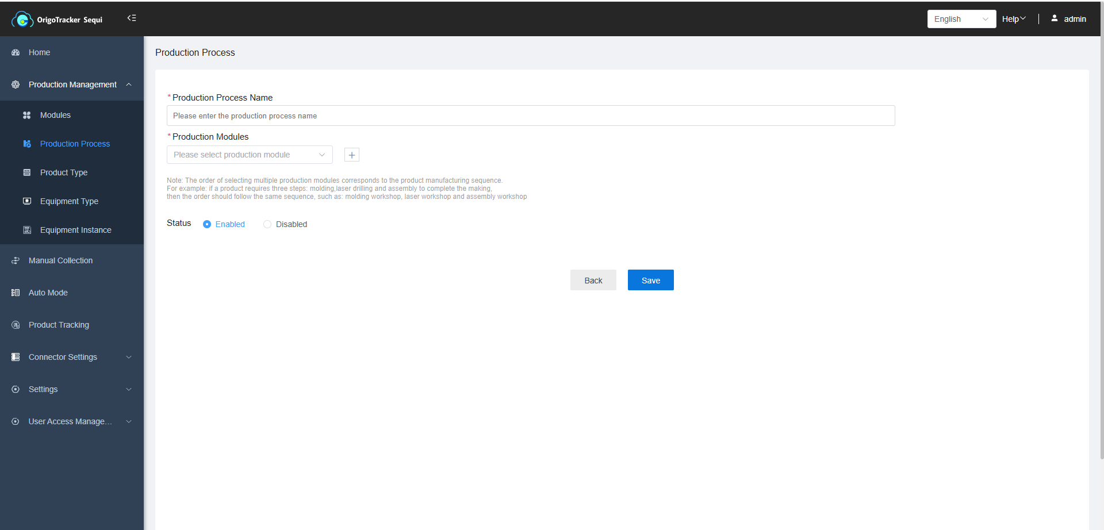Click the admin user icon
The image size is (1104, 530).
click(1055, 18)
